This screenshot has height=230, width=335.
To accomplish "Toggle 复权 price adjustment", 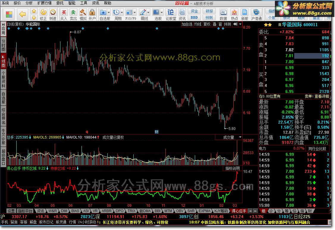I will [x=207, y=24].
